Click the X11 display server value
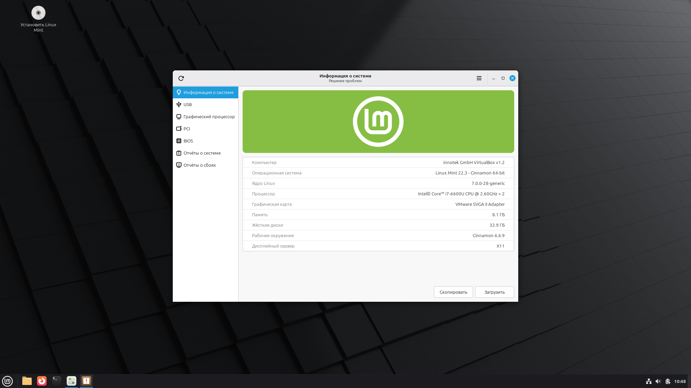Viewport: 691px width, 388px height. coord(500,246)
